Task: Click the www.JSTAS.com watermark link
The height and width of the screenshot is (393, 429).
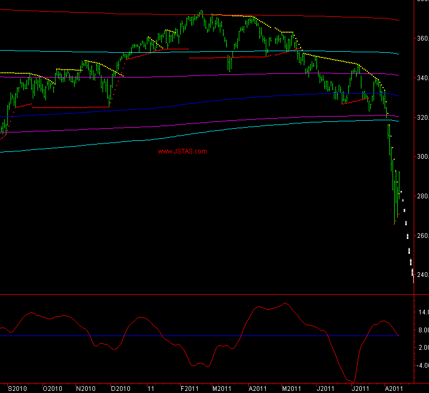Action: tap(182, 152)
